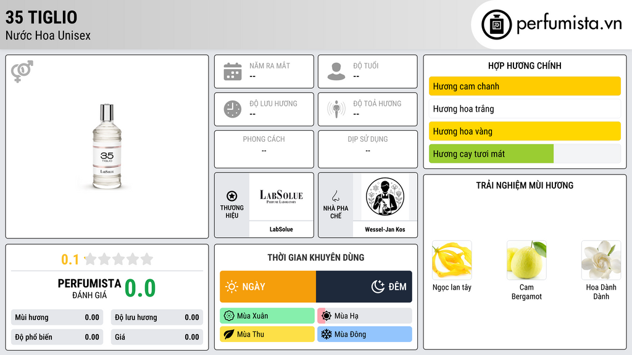Click the orange 0.1 rating value

point(70,259)
